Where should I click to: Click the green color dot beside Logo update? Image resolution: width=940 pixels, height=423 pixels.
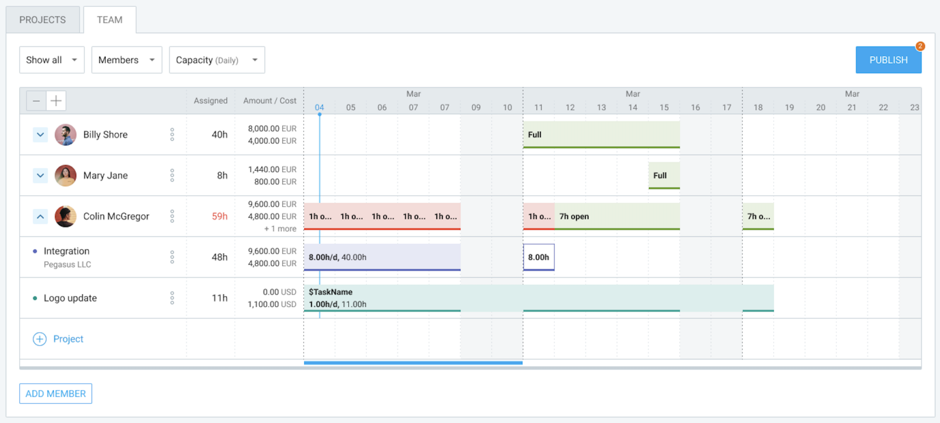[x=34, y=298]
